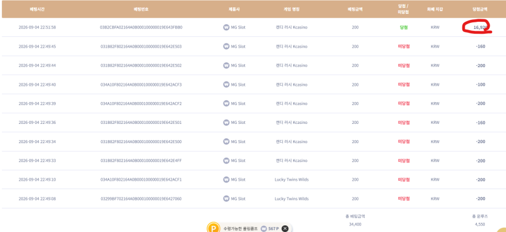This screenshot has height=232, width=506.
Task: Click the timestamp 2026-09-04 22:49:44
Action: click(37, 65)
